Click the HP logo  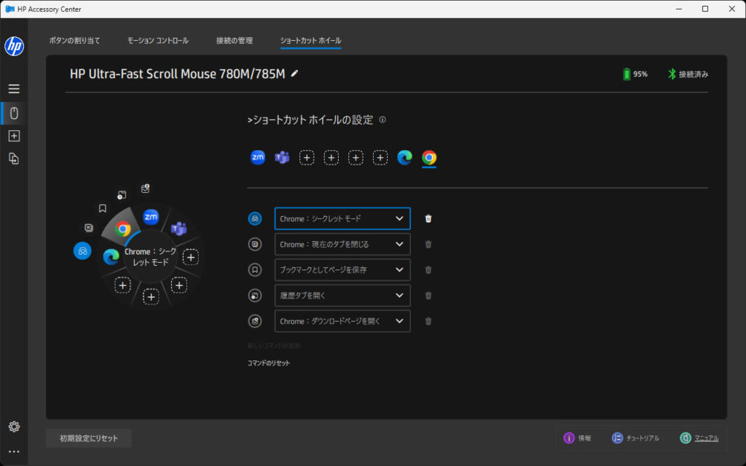point(14,46)
